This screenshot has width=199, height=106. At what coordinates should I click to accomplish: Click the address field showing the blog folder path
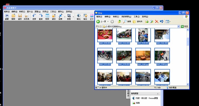140,27
